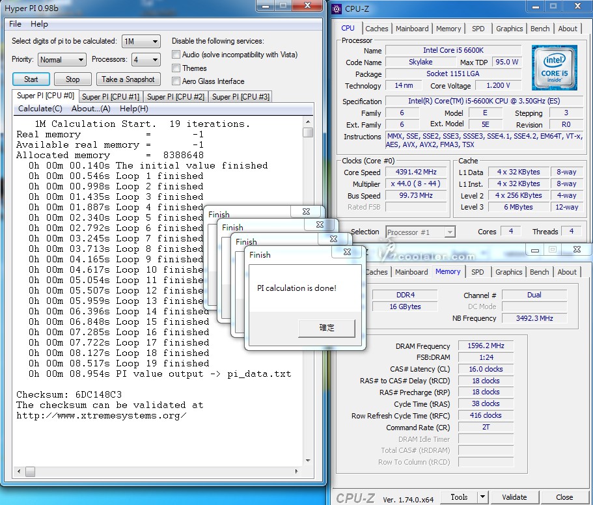Select the CPU tab in top CPU-Z window
This screenshot has height=505, width=593.
click(x=348, y=28)
